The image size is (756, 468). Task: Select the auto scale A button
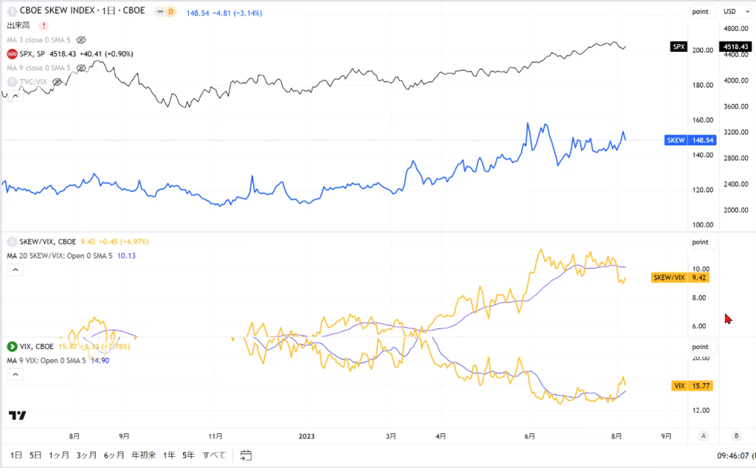704,436
